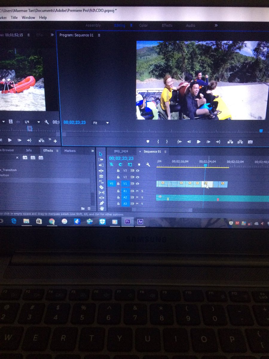Step forward one frame in Program monitor
The width and height of the screenshot is (269, 359).
point(209,142)
